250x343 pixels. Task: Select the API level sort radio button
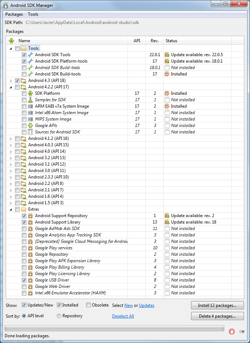tap(24, 316)
